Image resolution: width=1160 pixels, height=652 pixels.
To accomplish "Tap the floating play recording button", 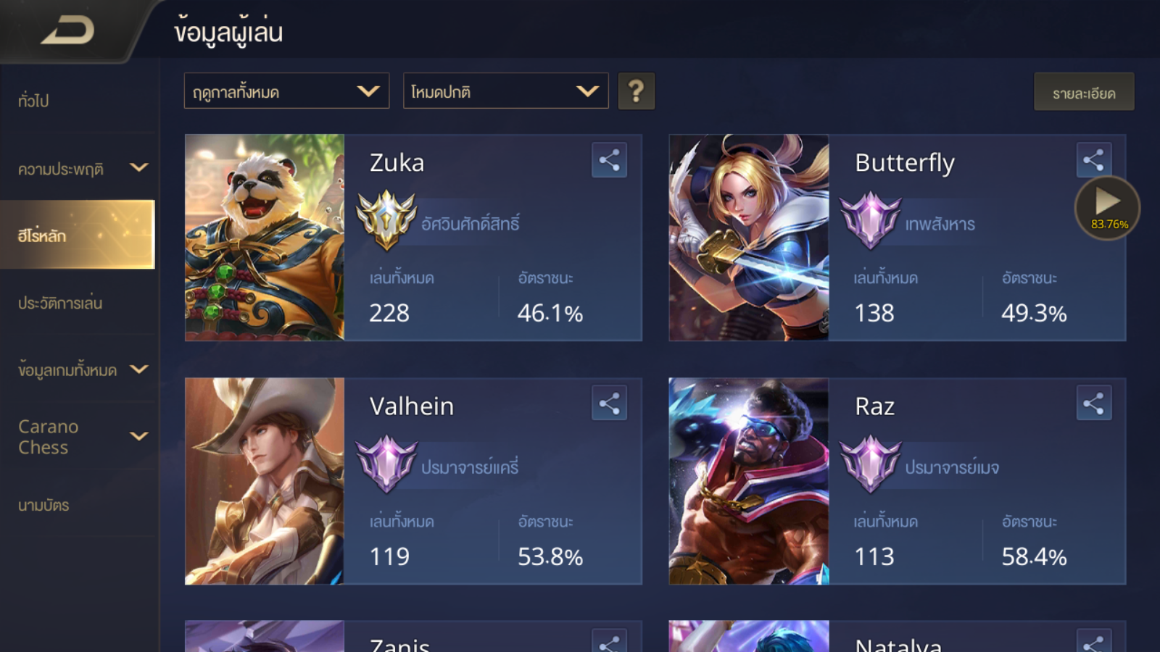I will click(x=1107, y=208).
